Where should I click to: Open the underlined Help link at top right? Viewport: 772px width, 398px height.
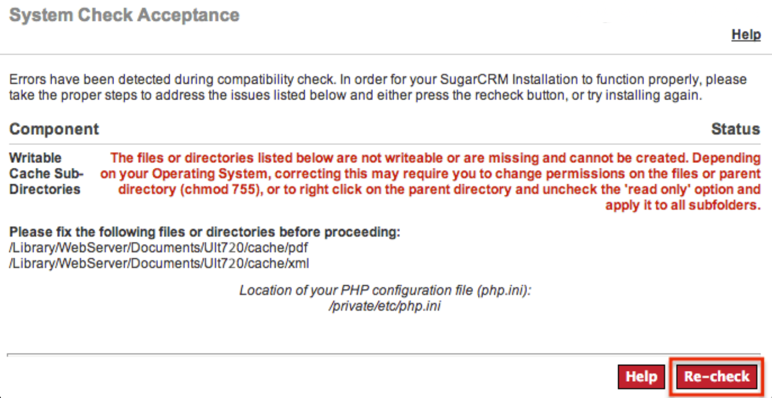(x=745, y=34)
